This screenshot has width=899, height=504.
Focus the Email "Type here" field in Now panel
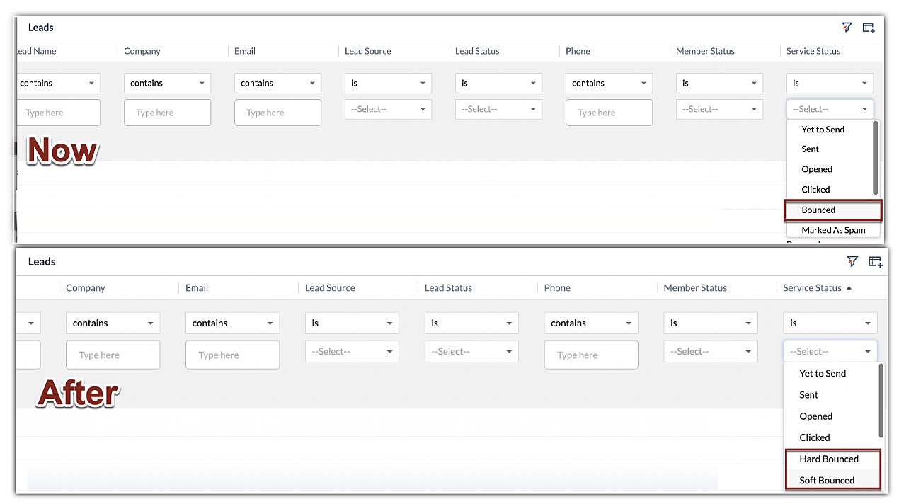click(277, 113)
